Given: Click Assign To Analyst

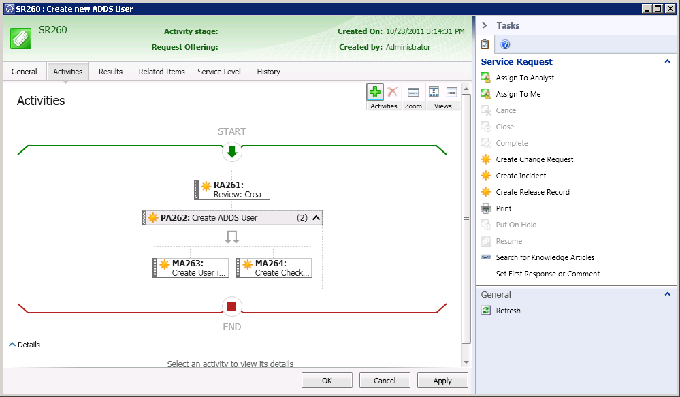Looking at the screenshot, I should pyautogui.click(x=525, y=78).
